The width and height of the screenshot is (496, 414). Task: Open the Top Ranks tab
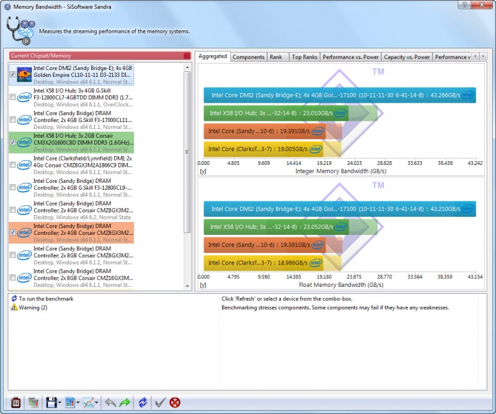(304, 57)
